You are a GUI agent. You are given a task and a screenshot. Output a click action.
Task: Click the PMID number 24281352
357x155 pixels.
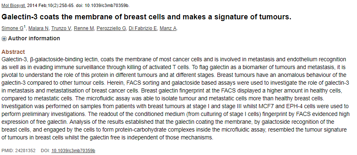click(x=25, y=150)
